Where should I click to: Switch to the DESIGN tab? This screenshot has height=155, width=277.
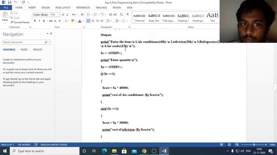click(x=45, y=8)
